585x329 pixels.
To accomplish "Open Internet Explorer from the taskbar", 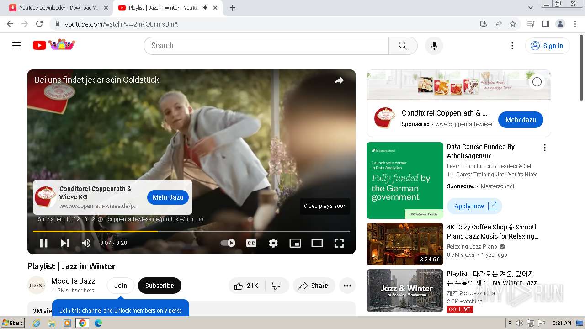I will click(37, 323).
